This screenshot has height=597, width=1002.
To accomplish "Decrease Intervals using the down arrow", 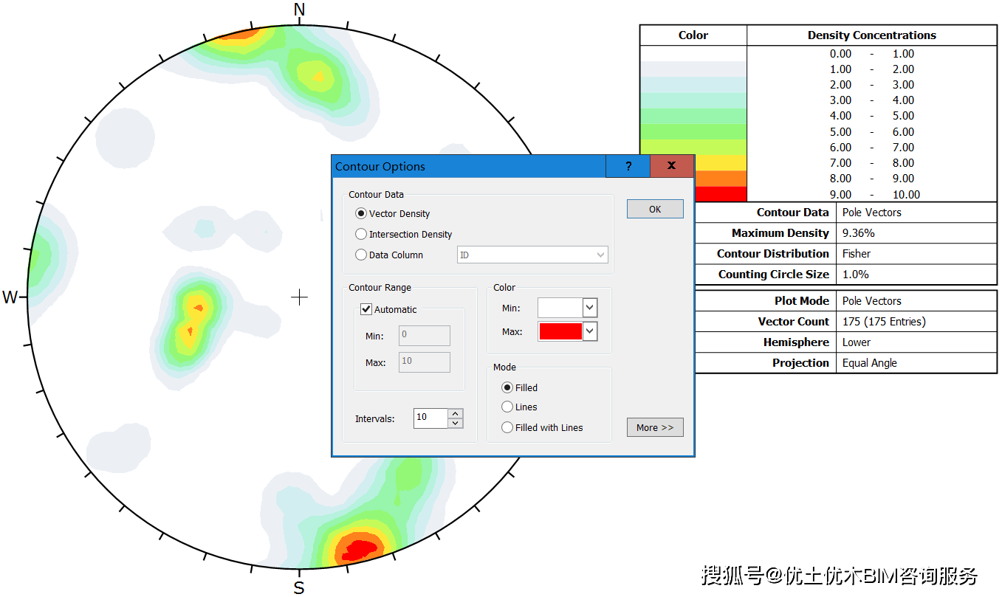I will click(456, 423).
